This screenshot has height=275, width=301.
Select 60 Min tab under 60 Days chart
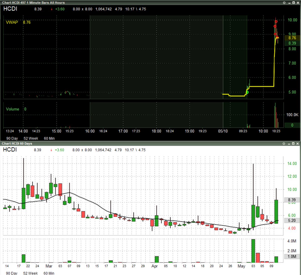49,273
